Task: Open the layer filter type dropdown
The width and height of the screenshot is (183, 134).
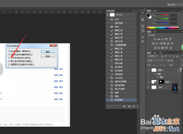Action: click(152, 56)
